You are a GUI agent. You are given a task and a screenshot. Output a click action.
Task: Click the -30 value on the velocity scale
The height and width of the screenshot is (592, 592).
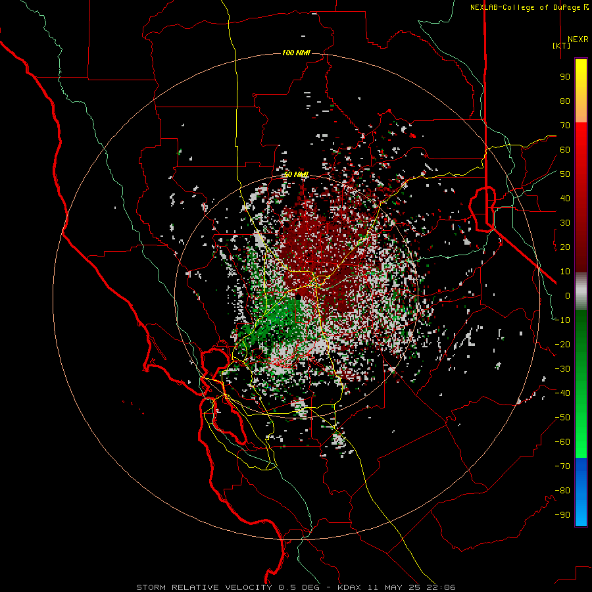point(562,369)
